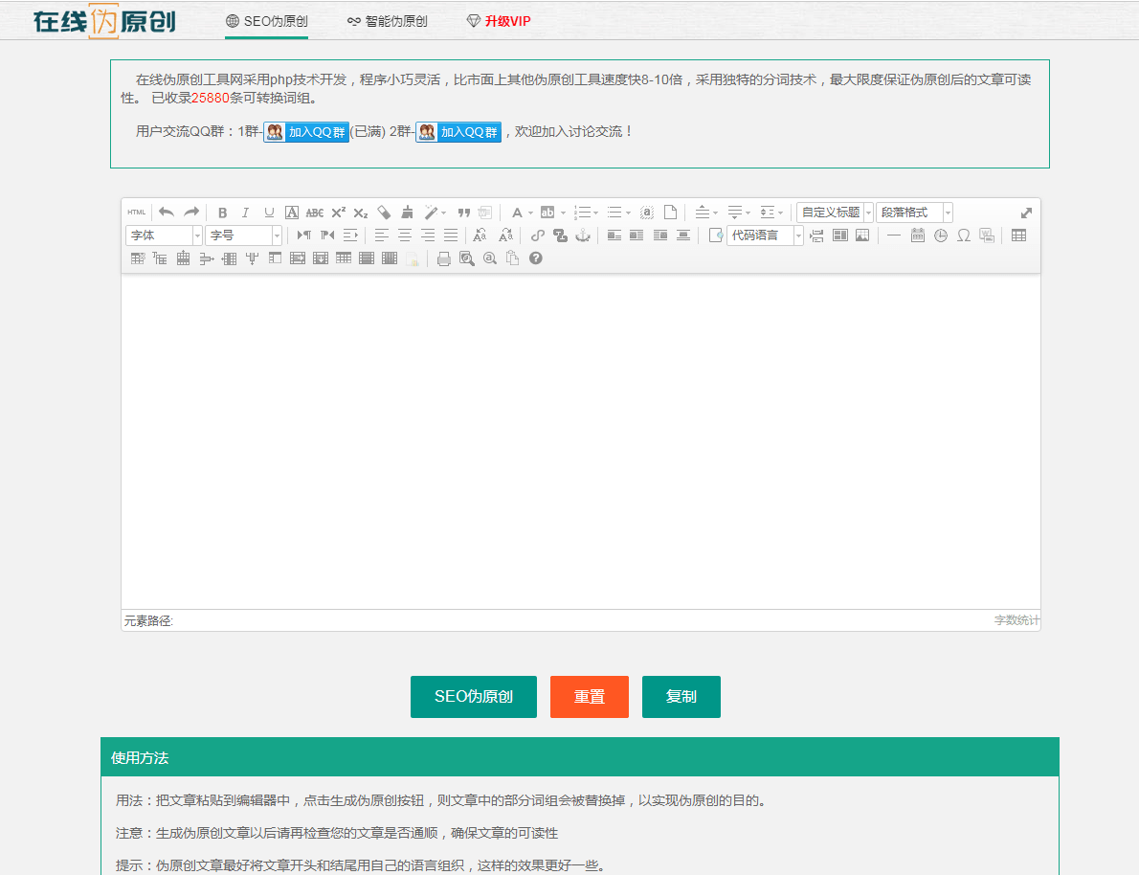Click the 在线伪原创 site logo

[104, 21]
